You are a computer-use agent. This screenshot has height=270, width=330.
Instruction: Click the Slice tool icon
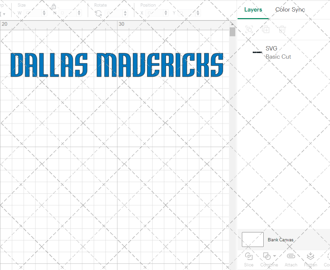[249, 256]
